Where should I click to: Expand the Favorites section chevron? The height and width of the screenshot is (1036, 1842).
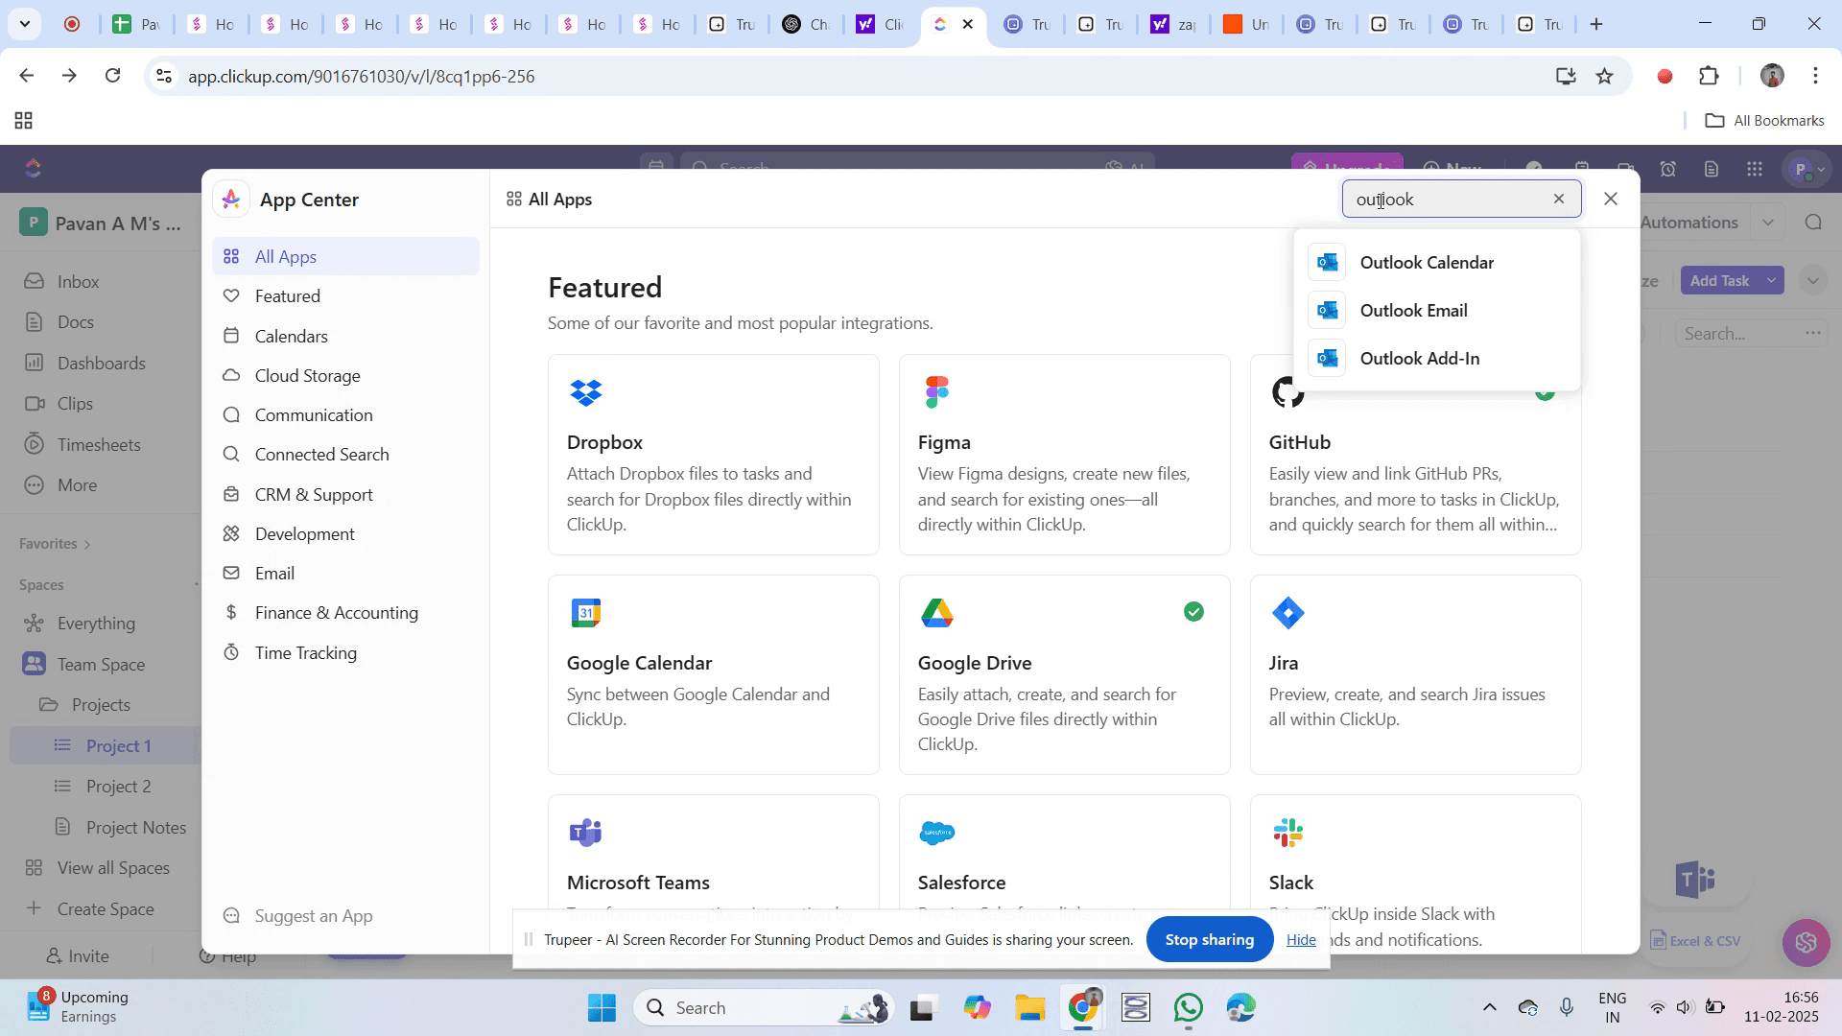coord(87,545)
